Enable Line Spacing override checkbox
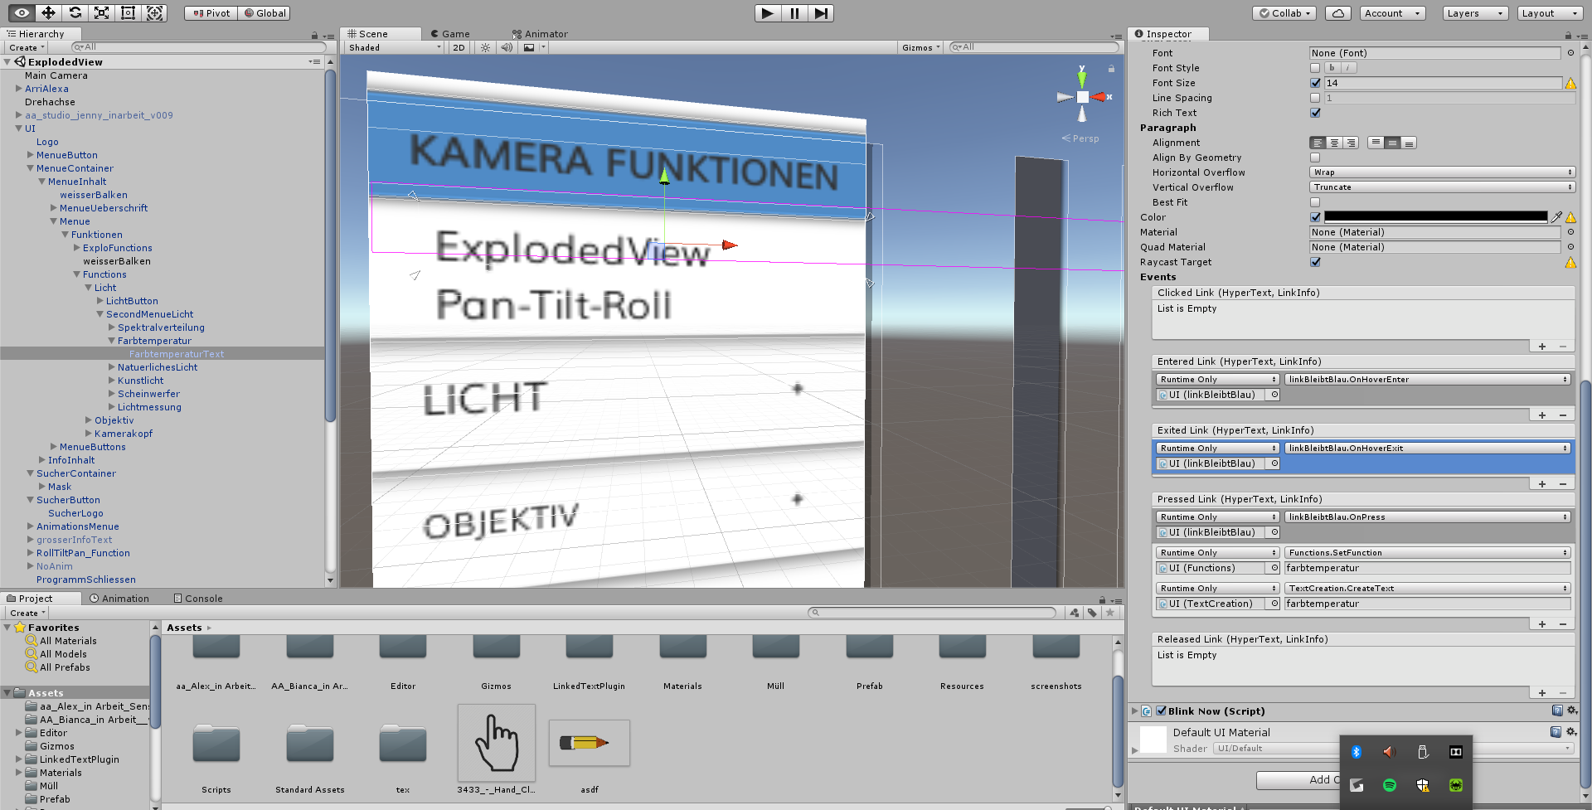1592x810 pixels. [x=1315, y=98]
